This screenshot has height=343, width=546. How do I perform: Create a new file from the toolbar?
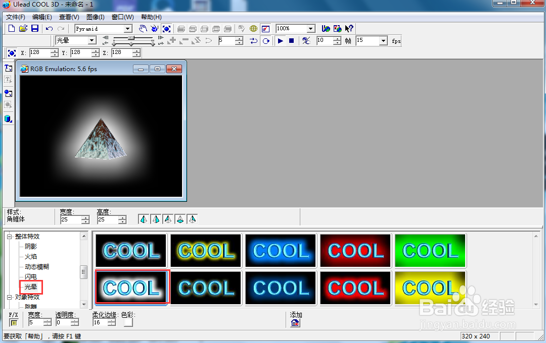(12, 28)
